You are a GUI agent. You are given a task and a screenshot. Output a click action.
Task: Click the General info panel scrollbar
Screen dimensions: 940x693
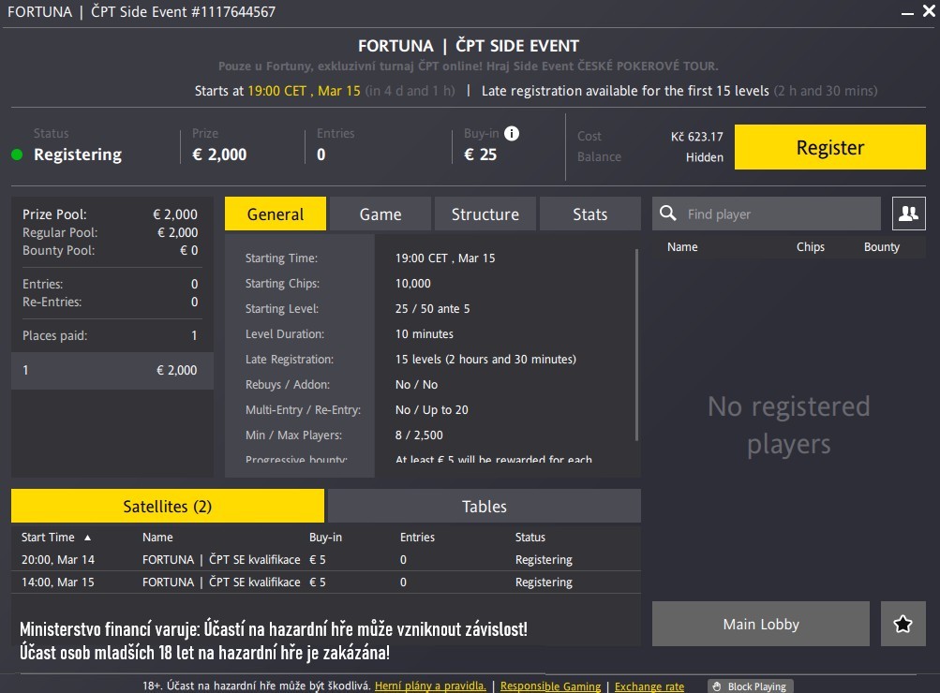coord(636,346)
